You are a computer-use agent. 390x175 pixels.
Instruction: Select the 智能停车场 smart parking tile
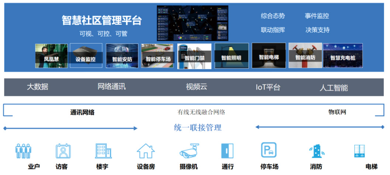point(158,56)
